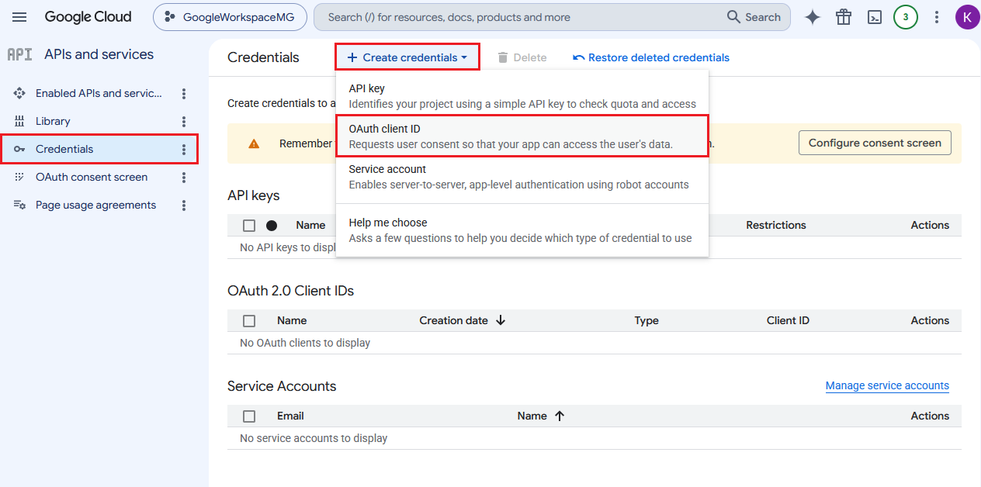The image size is (981, 487).
Task: Open OAuth consent screen page
Action: click(92, 177)
